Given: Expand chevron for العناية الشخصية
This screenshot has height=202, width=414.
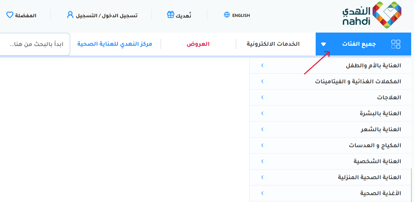Looking at the screenshot, I should point(262,161).
